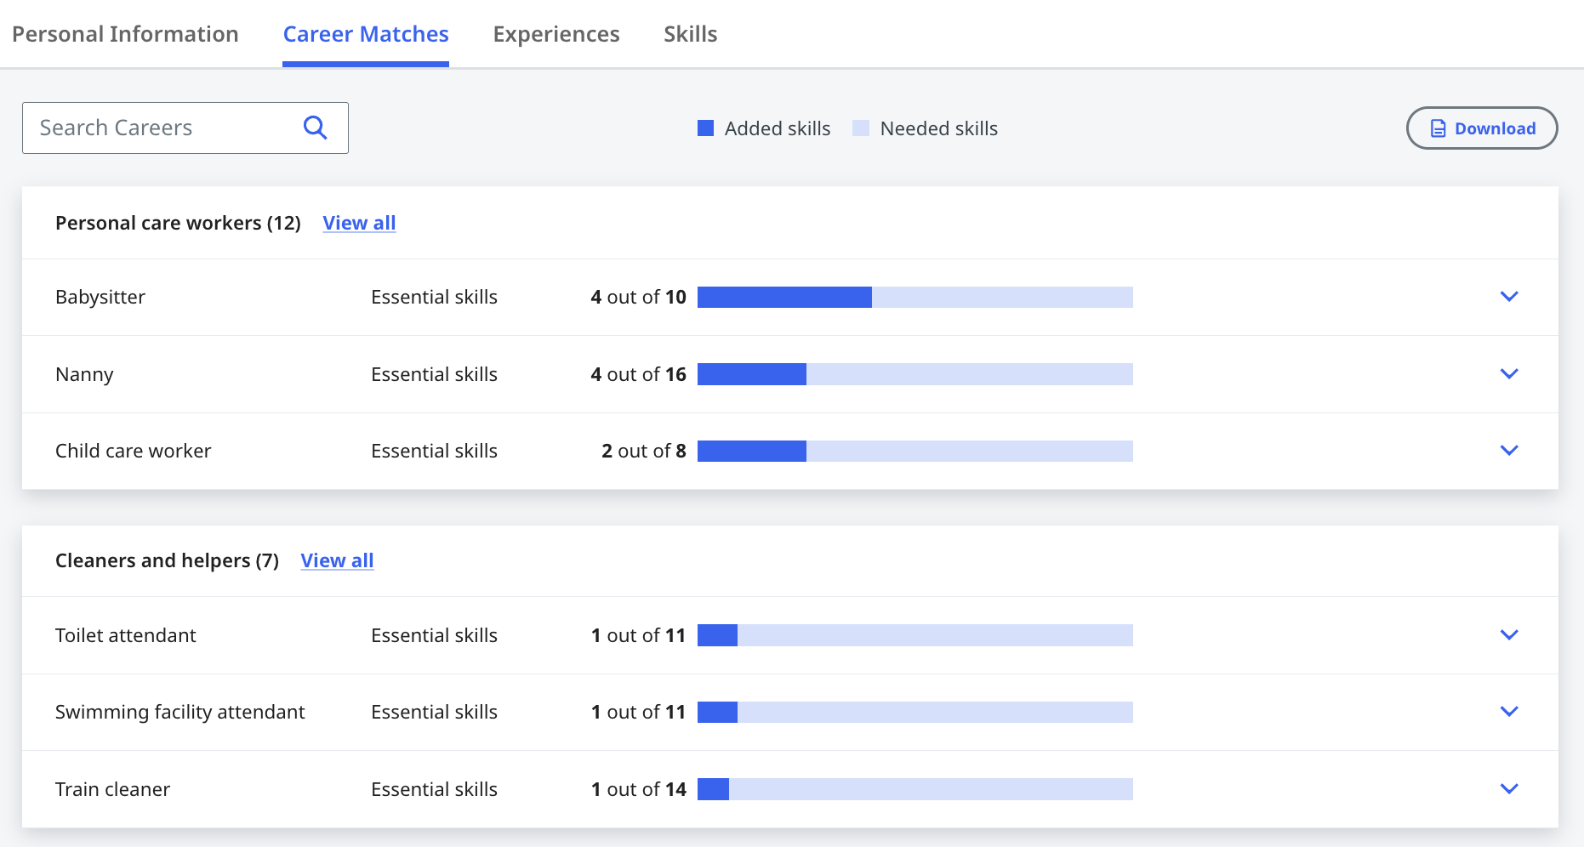
Task: Switch to the Personal Information tab
Action: point(125,34)
